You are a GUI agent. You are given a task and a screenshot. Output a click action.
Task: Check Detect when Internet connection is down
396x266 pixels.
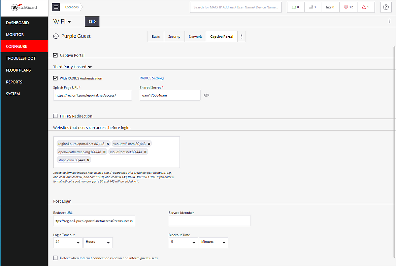tap(55, 258)
